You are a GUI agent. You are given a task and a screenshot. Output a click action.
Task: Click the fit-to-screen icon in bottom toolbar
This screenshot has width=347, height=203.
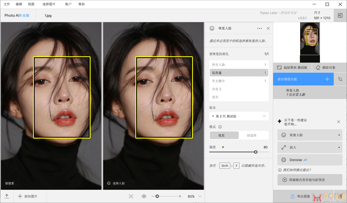pyautogui.click(x=131, y=196)
